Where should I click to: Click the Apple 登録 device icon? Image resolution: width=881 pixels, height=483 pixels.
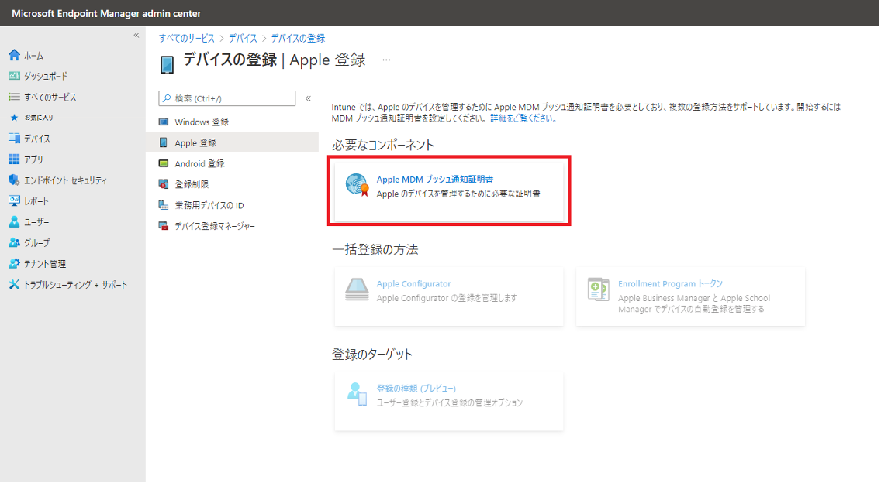pyautogui.click(x=164, y=142)
